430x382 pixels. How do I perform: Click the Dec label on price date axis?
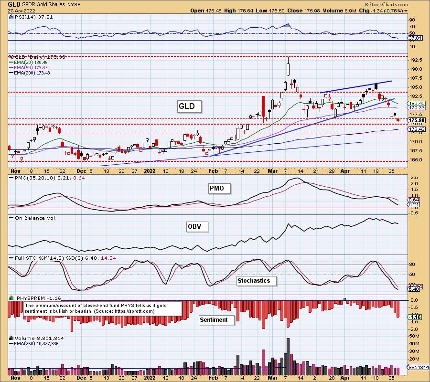[x=81, y=171]
